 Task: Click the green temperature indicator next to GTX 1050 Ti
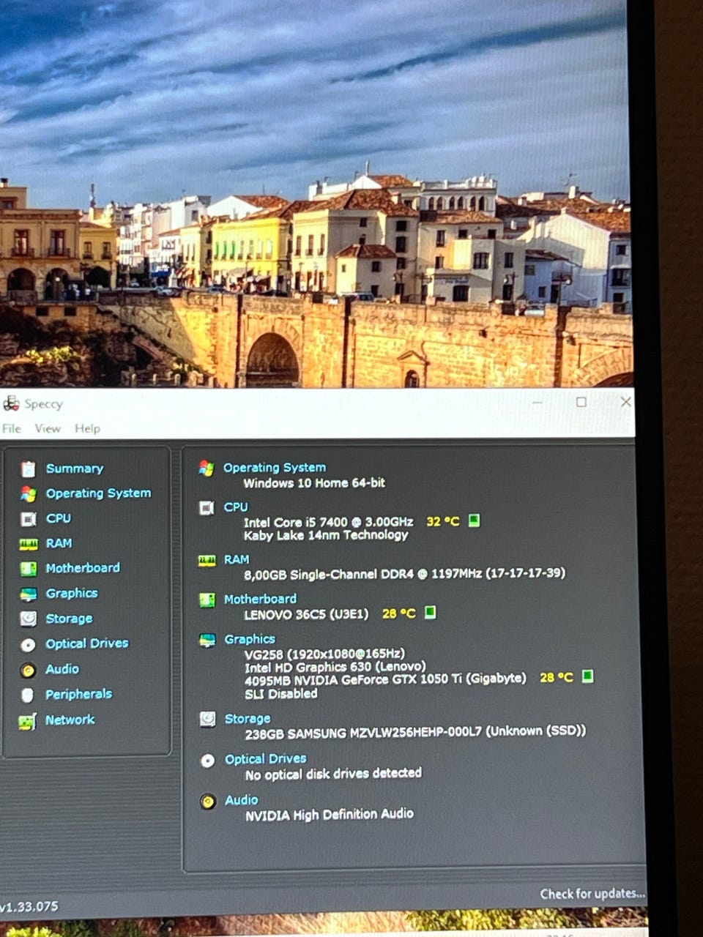point(587,676)
